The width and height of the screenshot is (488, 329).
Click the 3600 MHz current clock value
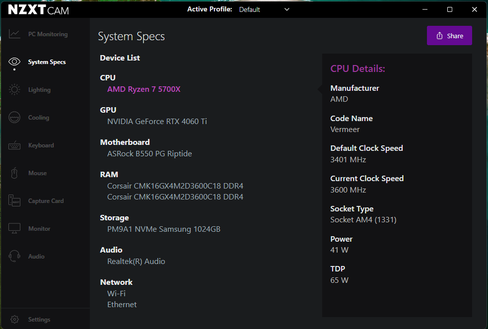[x=349, y=190]
